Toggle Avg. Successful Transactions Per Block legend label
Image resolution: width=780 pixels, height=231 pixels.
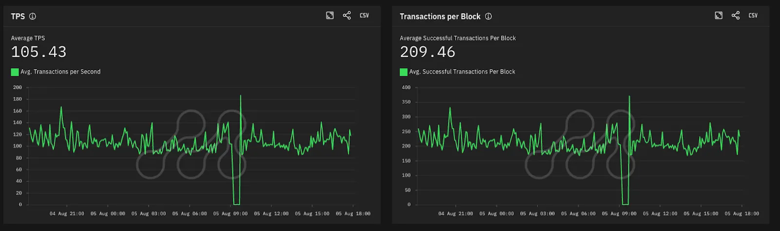point(462,72)
